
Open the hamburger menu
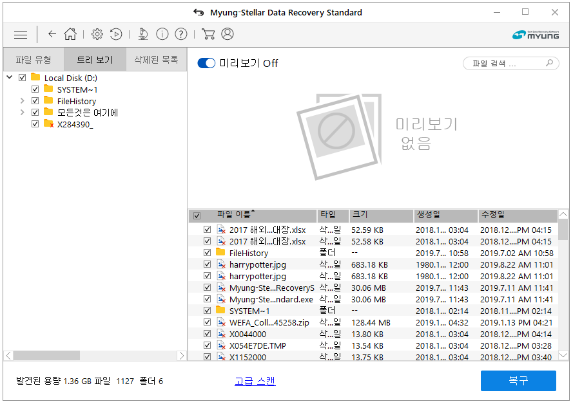[x=21, y=35]
